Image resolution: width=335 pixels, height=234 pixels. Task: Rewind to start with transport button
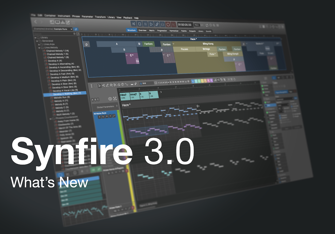pos(133,24)
